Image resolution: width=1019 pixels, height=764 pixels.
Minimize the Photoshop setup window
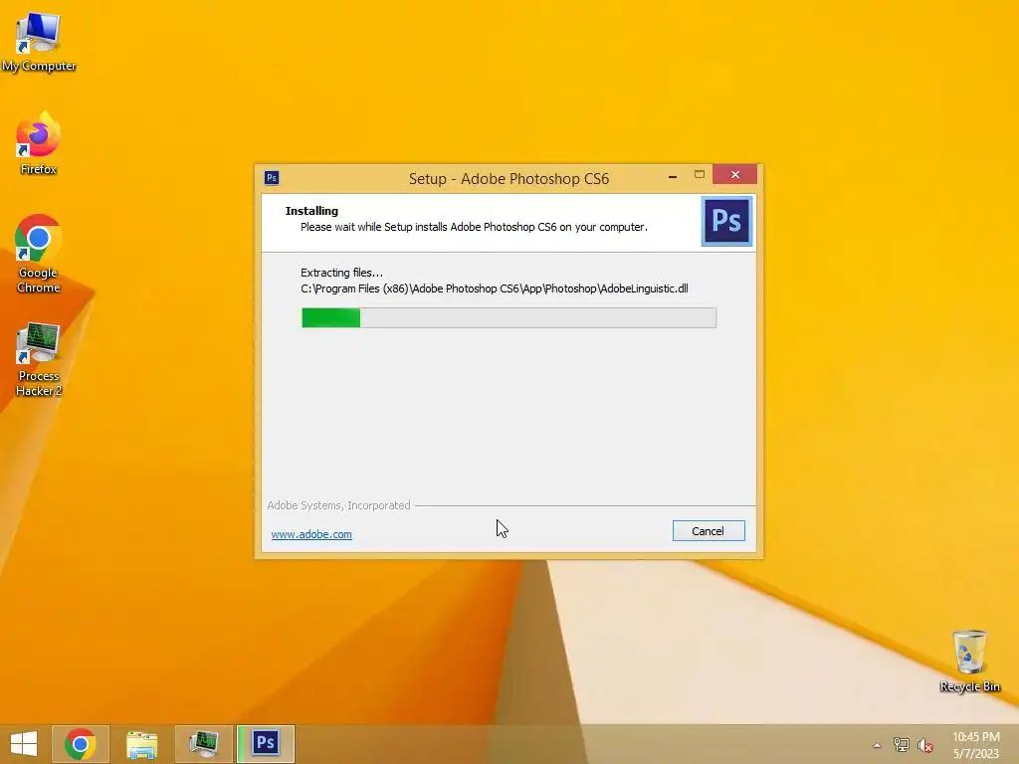(x=673, y=175)
